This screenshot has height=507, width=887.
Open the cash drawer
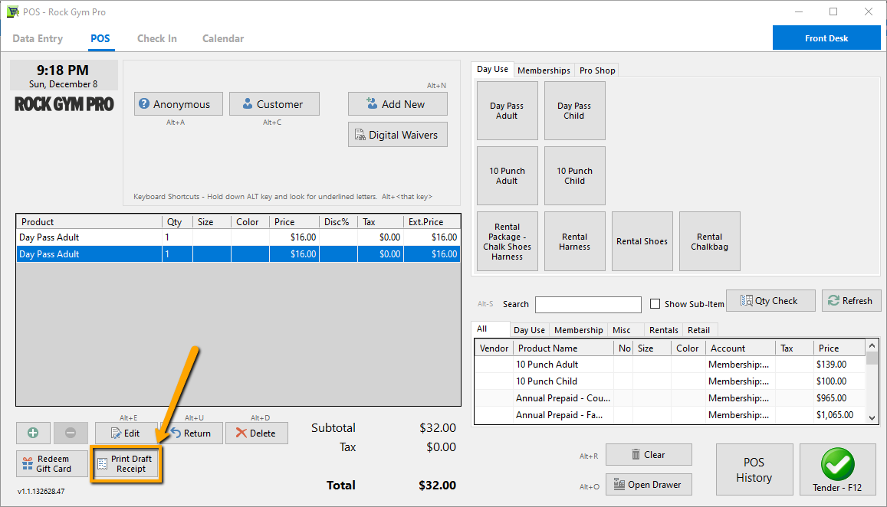coord(649,484)
